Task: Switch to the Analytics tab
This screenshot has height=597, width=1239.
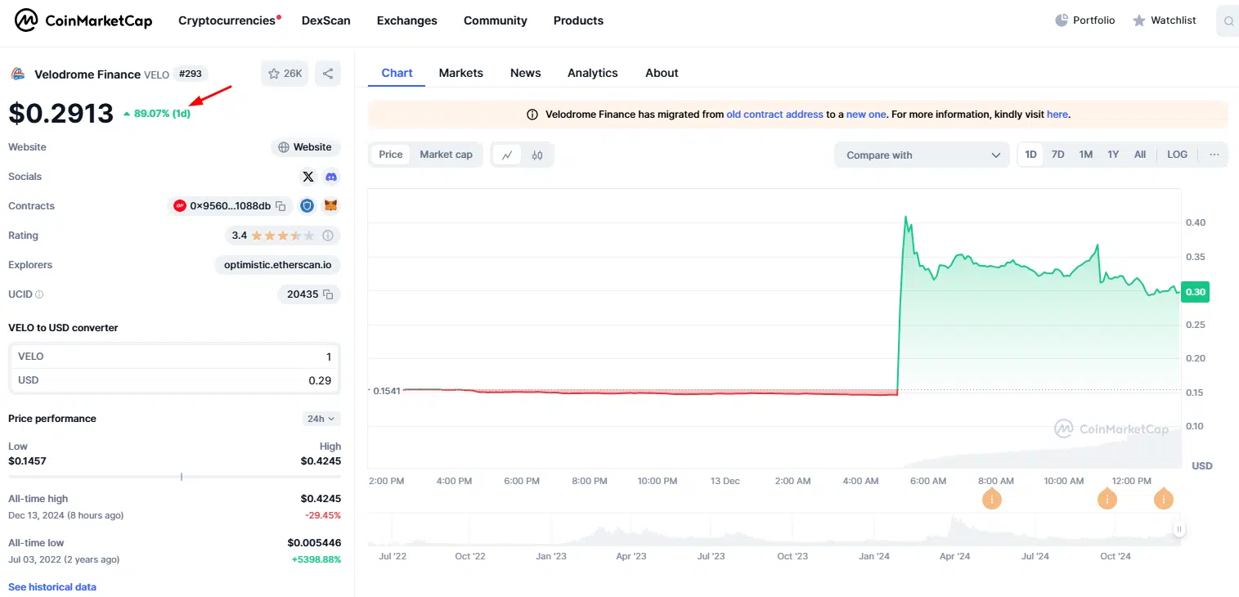Action: [x=593, y=73]
